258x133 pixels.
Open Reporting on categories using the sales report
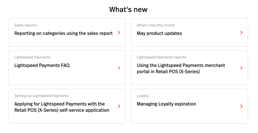pos(63,33)
